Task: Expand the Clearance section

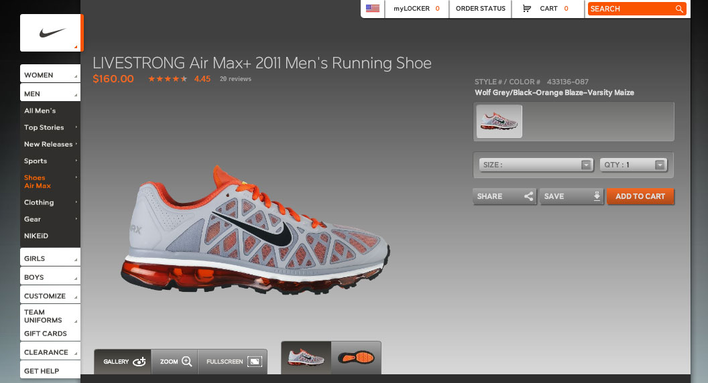Action: point(50,352)
